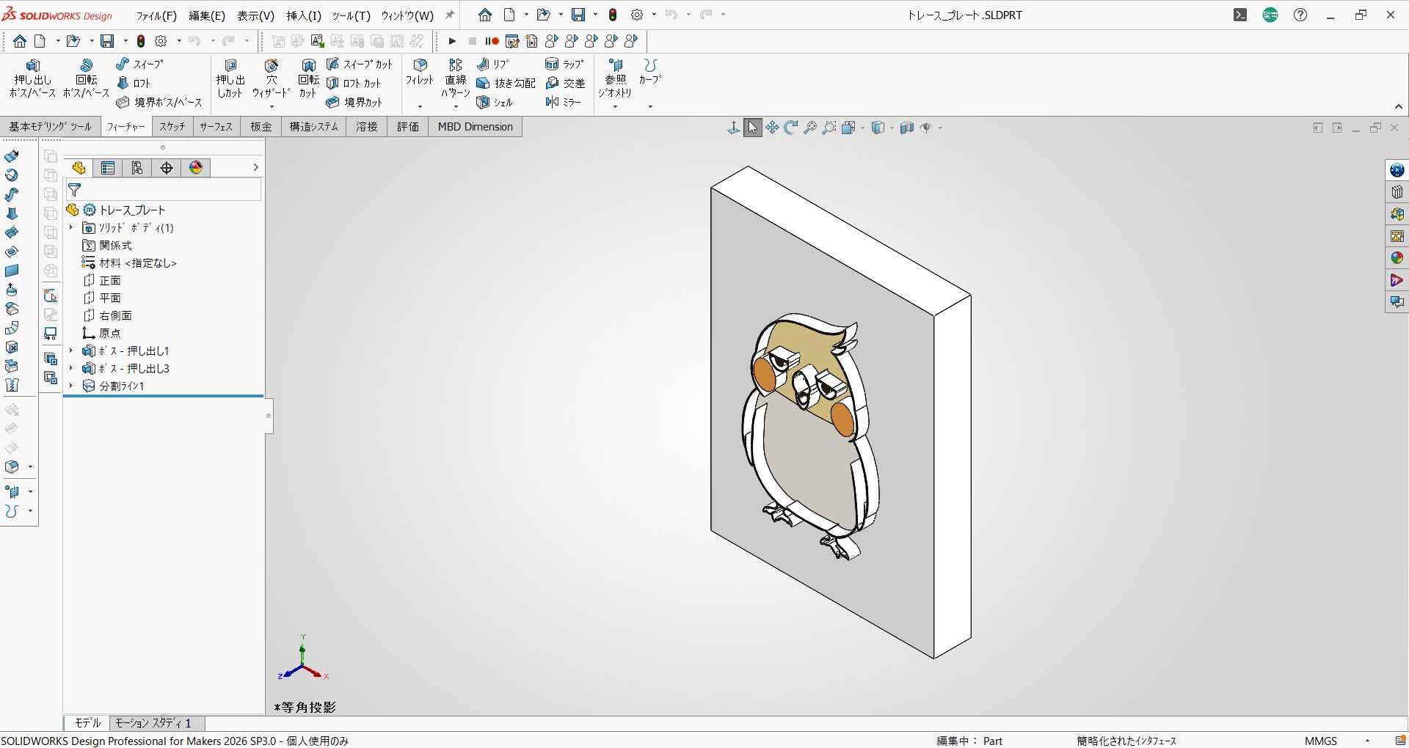Switch to the スケッチ tab
The width and height of the screenshot is (1409, 748).
point(172,127)
